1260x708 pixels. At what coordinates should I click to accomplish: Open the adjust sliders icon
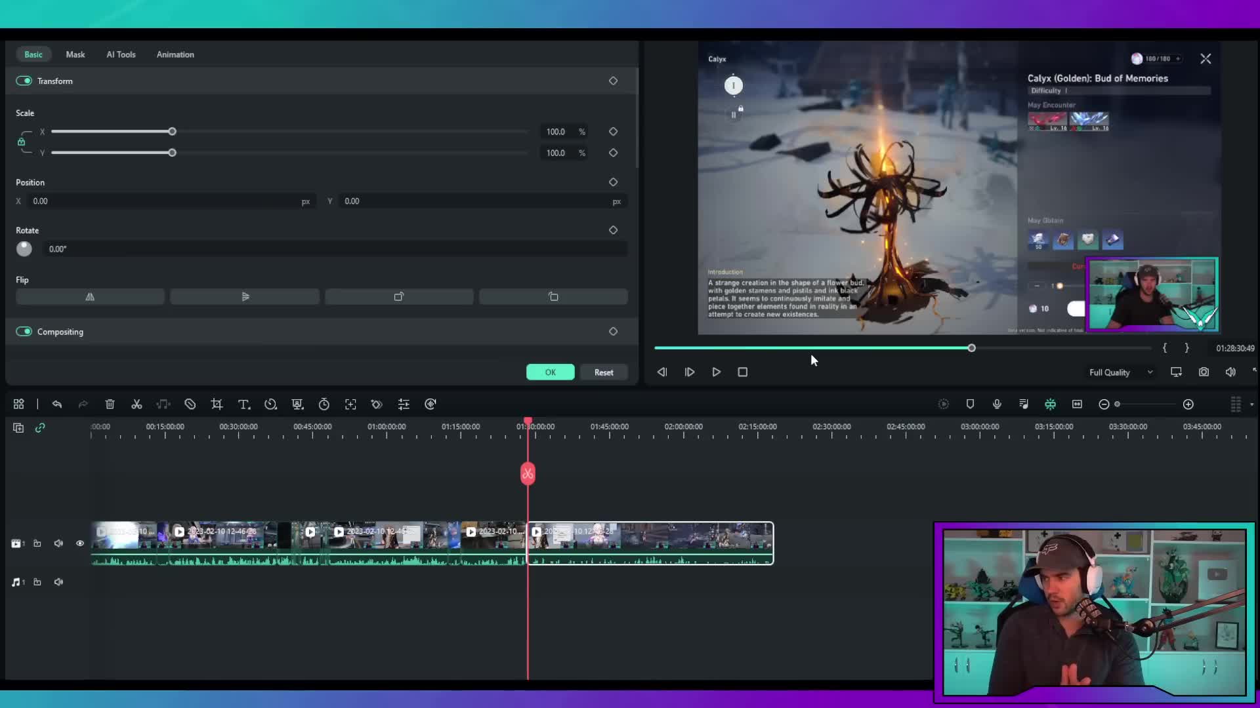pyautogui.click(x=404, y=404)
